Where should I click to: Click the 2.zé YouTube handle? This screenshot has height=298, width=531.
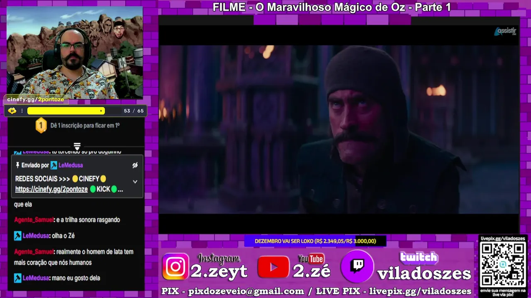point(312,272)
